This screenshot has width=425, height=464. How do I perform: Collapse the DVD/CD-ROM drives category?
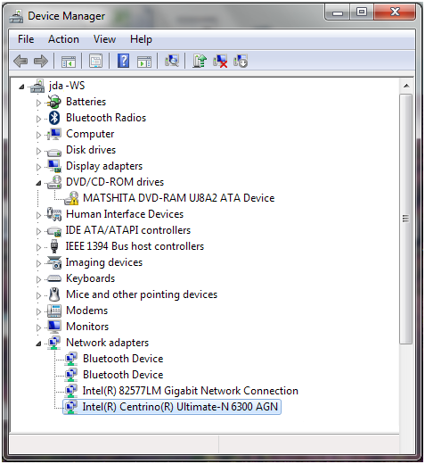pyautogui.click(x=38, y=183)
